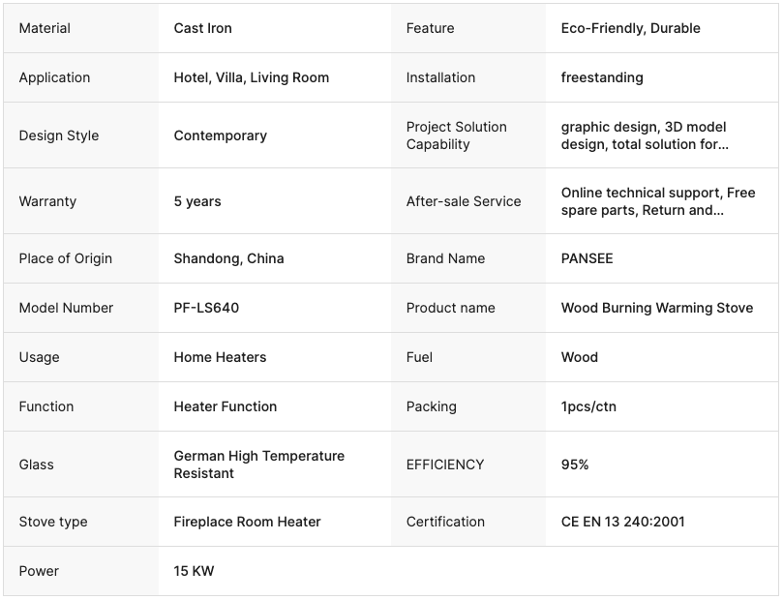Click the truncated Project Solution Capability value

pos(645,135)
